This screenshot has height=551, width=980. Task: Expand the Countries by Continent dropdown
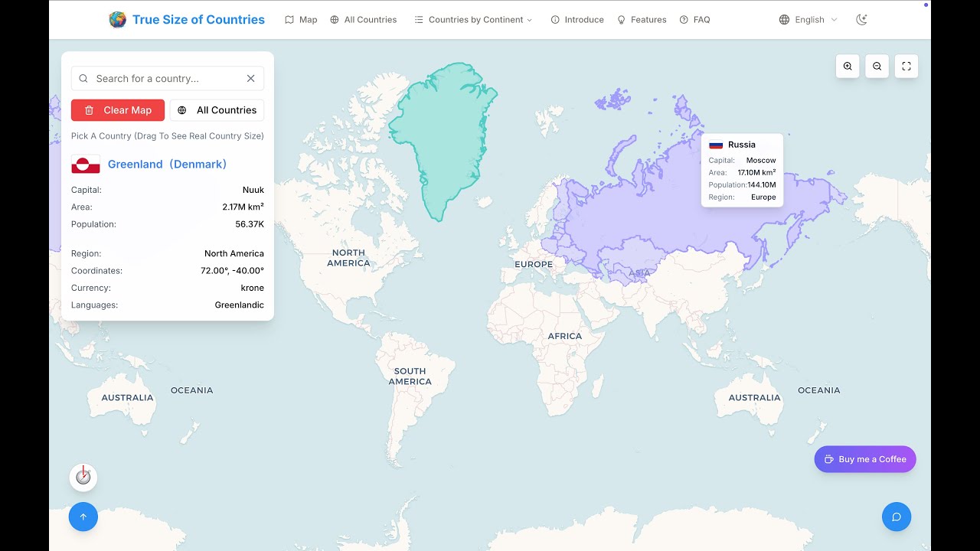[x=473, y=20]
